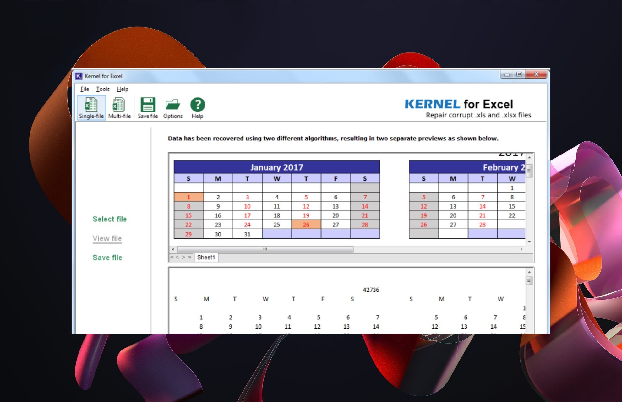This screenshot has height=402, width=622.
Task: Select January cell 29
Action: point(189,234)
